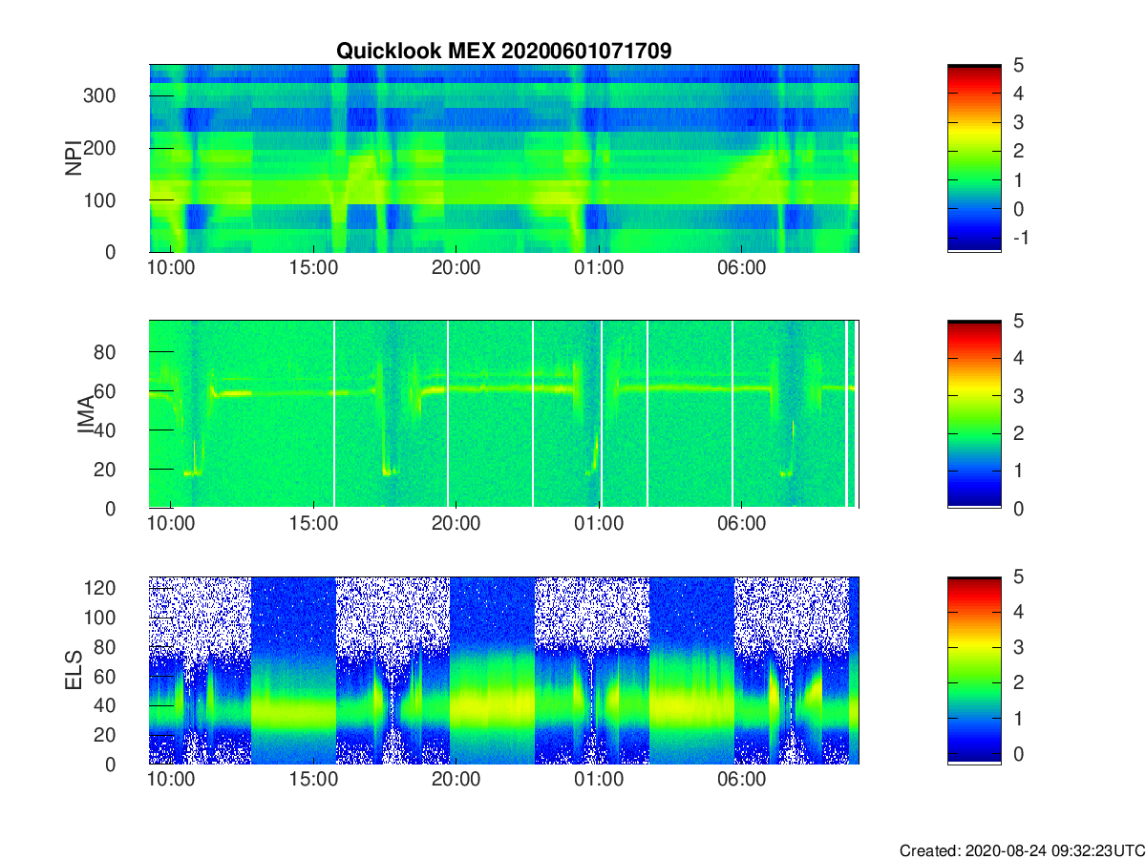The height and width of the screenshot is (859, 1146).
Task: Click the 01:00 tick label under ELS plot
Action: (599, 780)
